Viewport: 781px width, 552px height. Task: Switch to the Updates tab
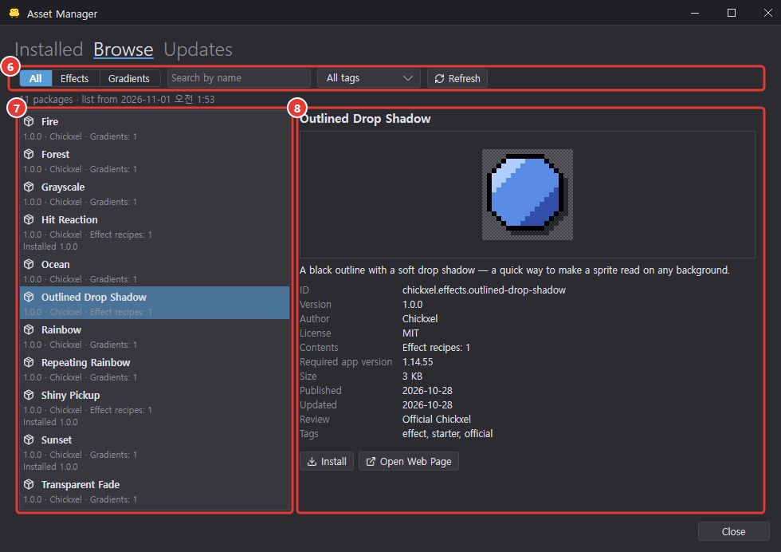click(198, 49)
